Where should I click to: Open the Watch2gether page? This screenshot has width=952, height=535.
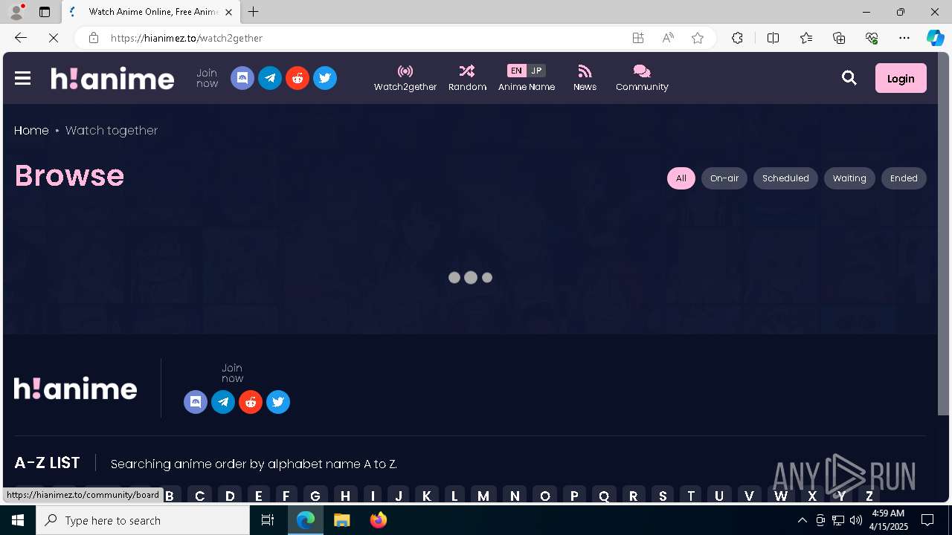point(405,78)
